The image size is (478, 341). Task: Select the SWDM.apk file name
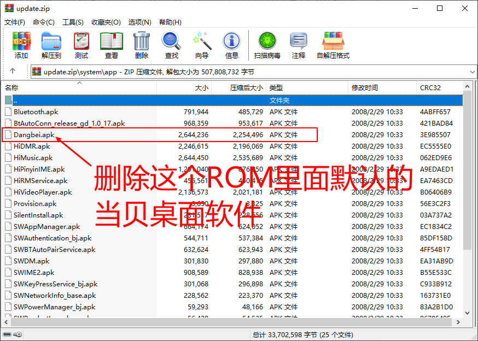[32, 261]
